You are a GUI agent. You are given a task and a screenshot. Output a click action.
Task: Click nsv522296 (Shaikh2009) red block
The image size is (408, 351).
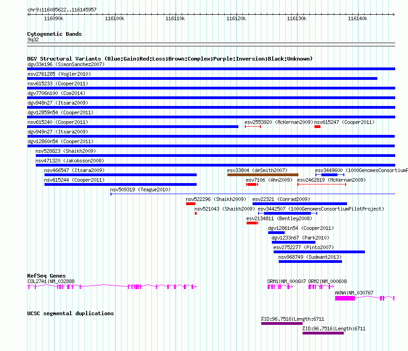[x=190, y=204]
